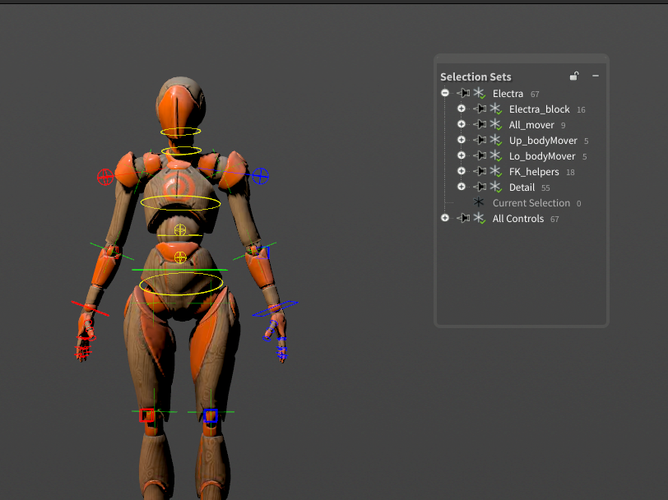This screenshot has height=500, width=668.
Task: Pick the blue circle shoulder control
Action: click(x=261, y=175)
